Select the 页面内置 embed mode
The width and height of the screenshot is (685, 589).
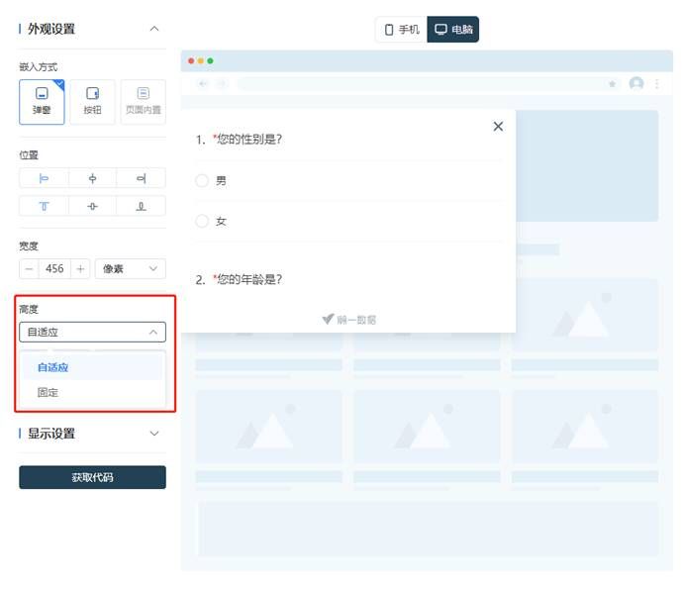tap(144, 102)
